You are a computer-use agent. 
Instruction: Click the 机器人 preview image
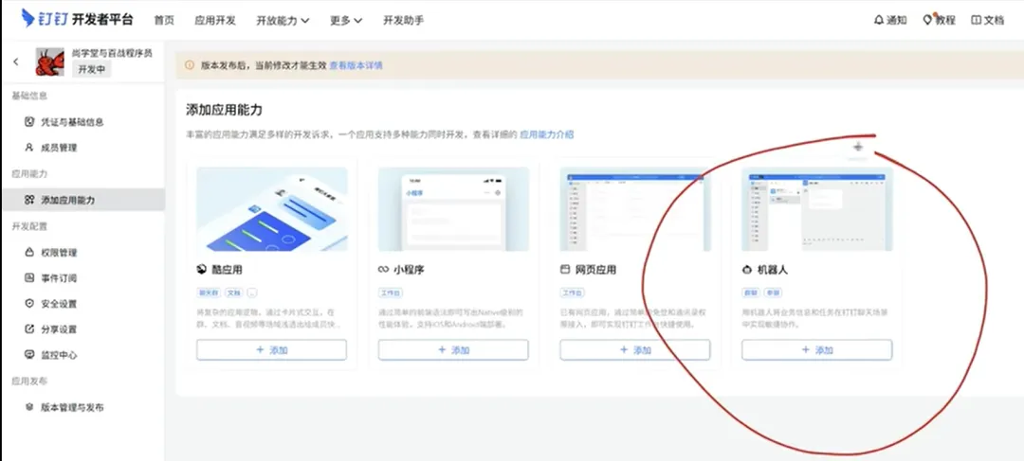coord(817,209)
